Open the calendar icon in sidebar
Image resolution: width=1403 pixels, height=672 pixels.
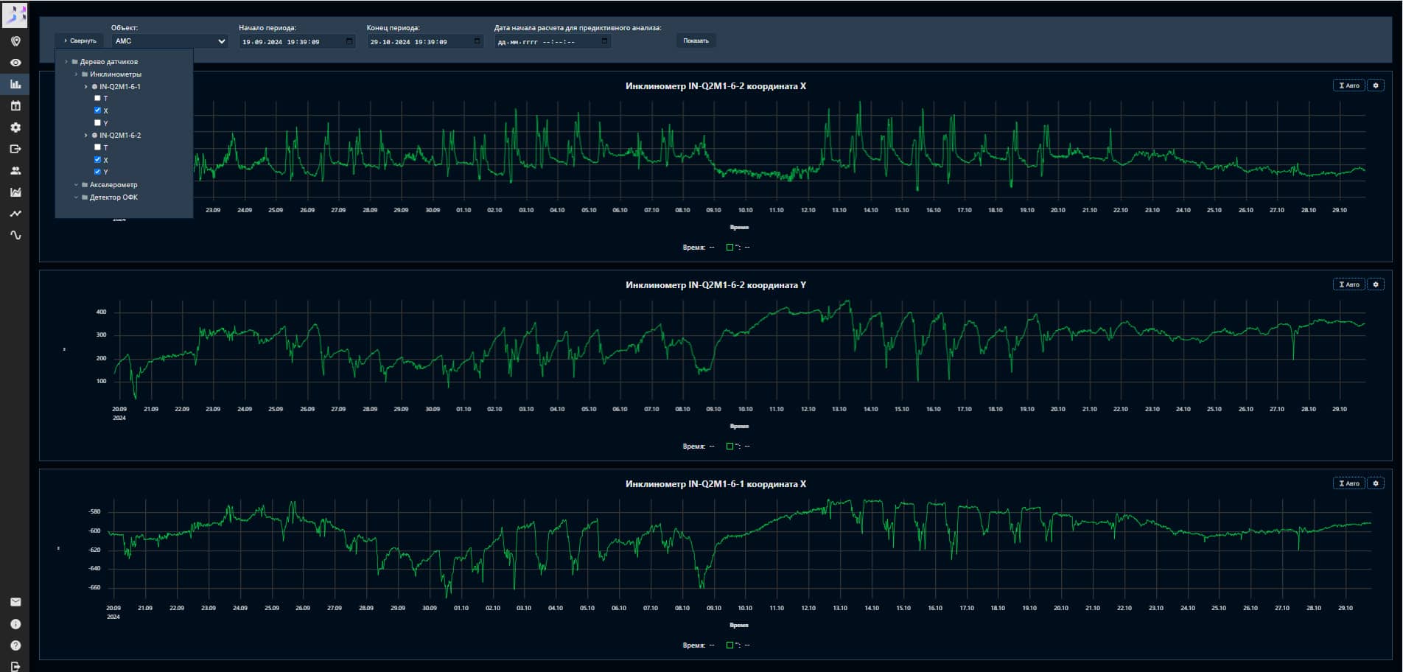[15, 106]
